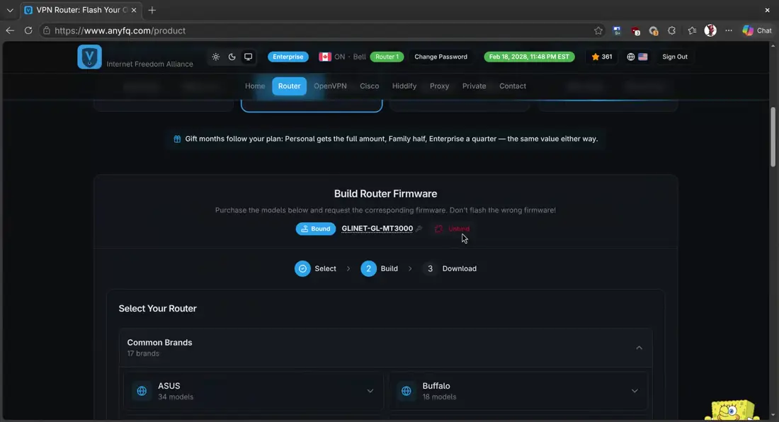Click the 'Build Router Firmware' heading
Screen dimensions: 779x422
tap(385, 193)
